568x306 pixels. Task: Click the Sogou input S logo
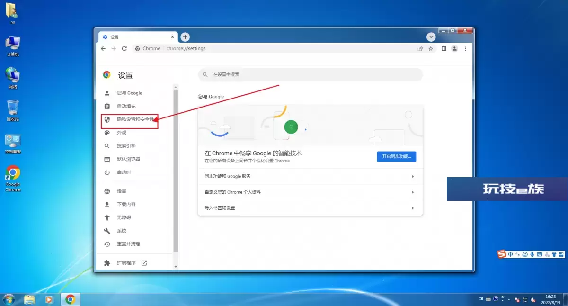pos(502,254)
